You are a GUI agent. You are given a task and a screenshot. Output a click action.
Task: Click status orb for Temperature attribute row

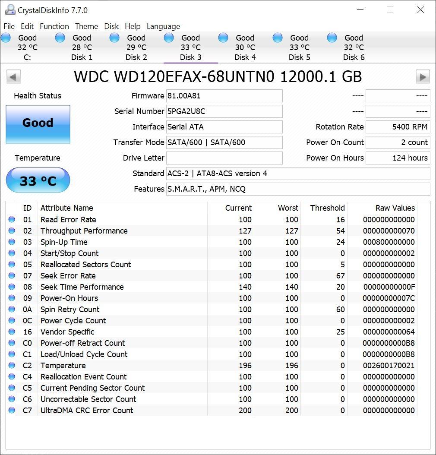[x=12, y=365]
